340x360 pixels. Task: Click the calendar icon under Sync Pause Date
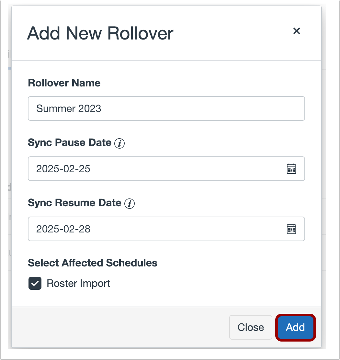(x=291, y=169)
